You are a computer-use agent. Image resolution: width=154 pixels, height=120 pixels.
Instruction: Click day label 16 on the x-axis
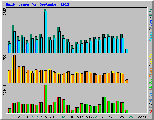pyautogui.click(x=77, y=117)
